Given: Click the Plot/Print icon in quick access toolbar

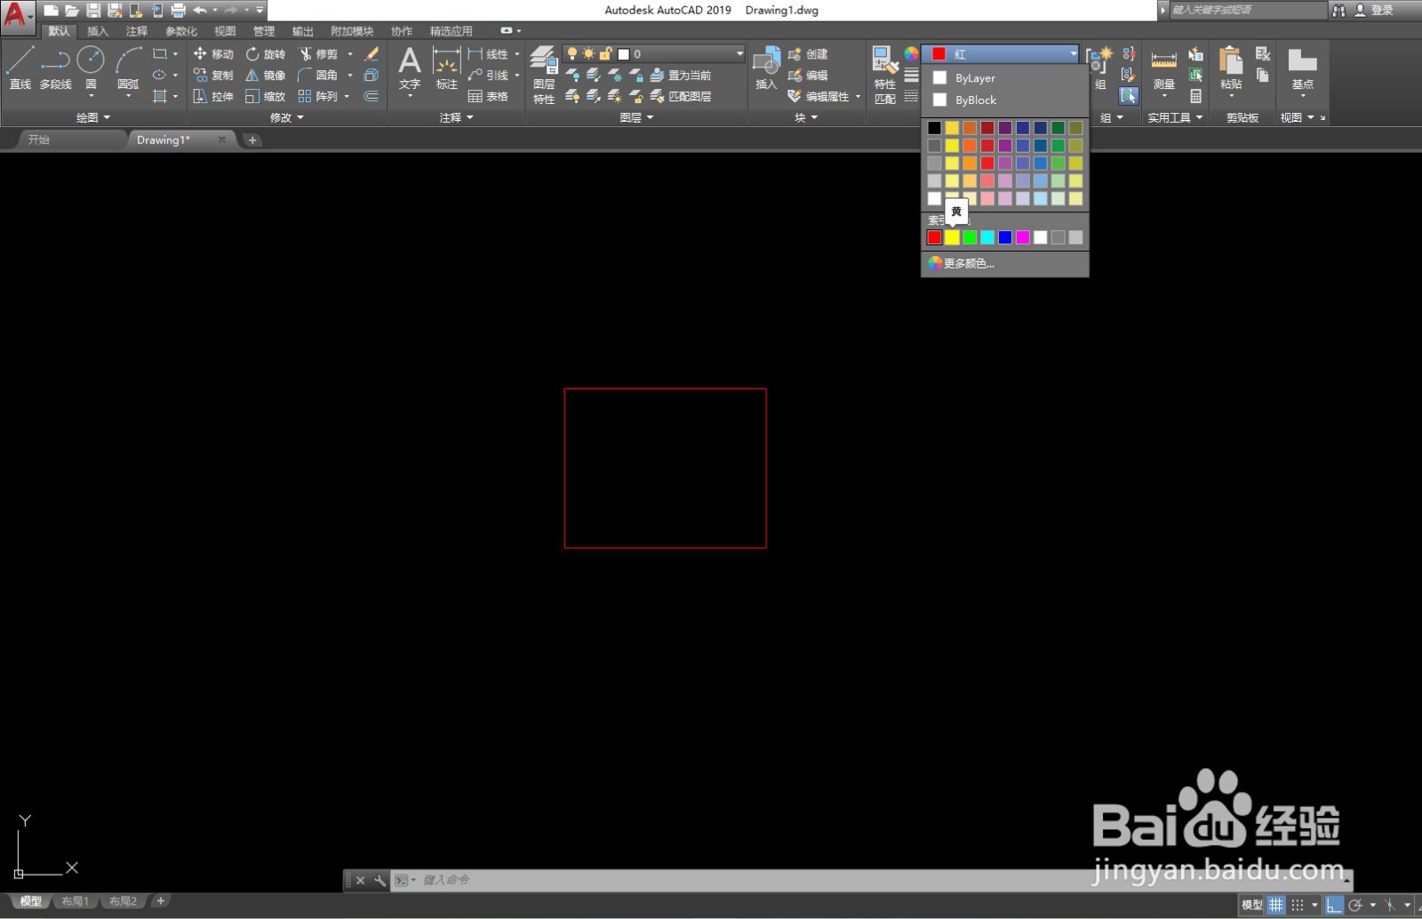Looking at the screenshot, I should coord(179,11).
